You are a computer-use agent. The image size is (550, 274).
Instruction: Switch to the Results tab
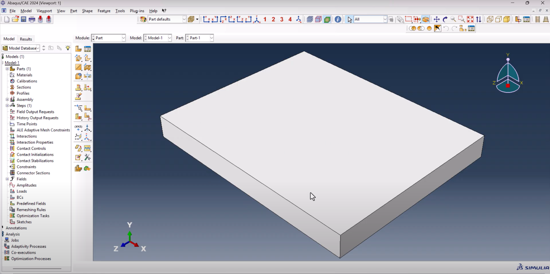tap(26, 39)
